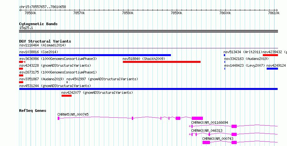This screenshot has width=287, height=146.
Task: Click the nsv4249124 label
Action: (276, 65)
